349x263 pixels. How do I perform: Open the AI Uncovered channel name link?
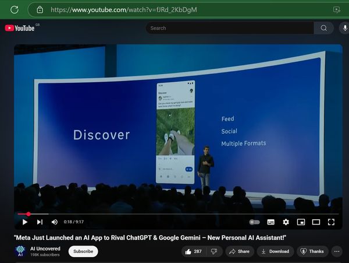[45, 248]
